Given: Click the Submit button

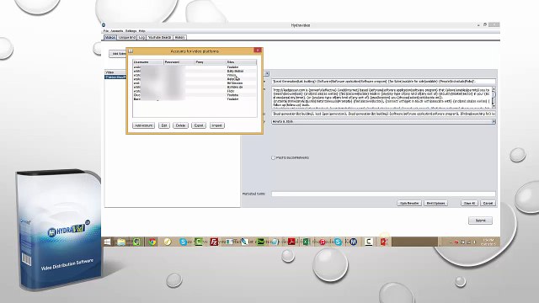Looking at the screenshot, I should [x=480, y=221].
